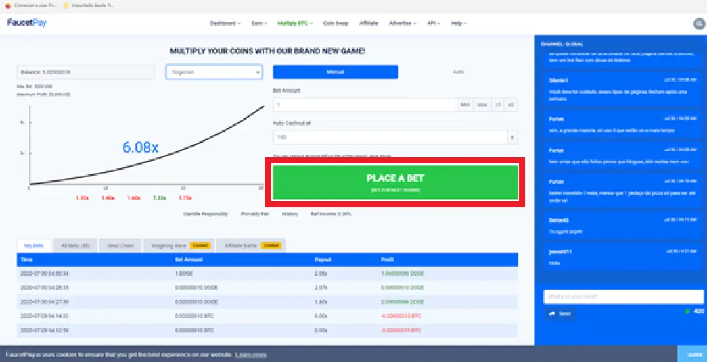Open the Provably Fair link
707x362 pixels.
[x=255, y=214]
